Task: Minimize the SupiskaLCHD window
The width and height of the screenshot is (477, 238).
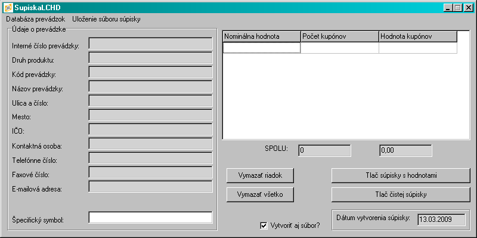Action: point(448,8)
